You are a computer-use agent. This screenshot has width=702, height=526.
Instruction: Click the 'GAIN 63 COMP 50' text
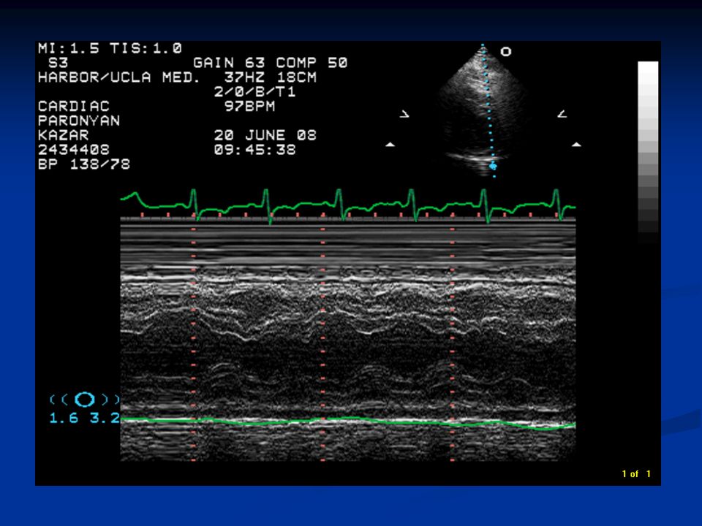[x=271, y=63]
